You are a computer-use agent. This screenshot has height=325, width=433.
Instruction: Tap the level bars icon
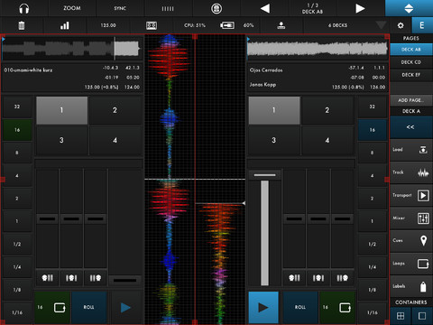[x=65, y=25]
